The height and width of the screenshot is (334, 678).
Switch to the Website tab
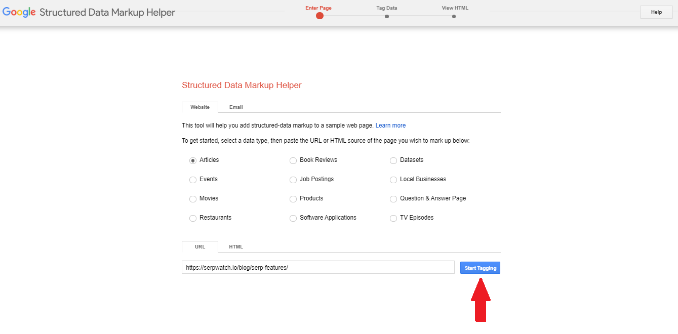pyautogui.click(x=200, y=107)
